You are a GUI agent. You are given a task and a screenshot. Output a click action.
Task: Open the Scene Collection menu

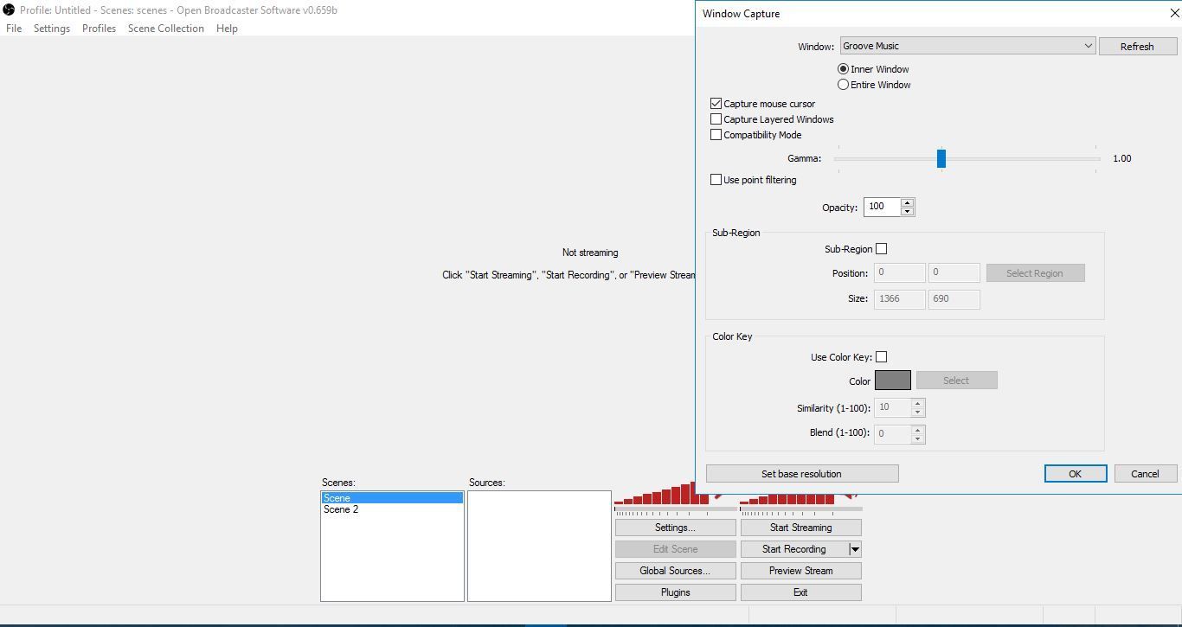(x=165, y=28)
